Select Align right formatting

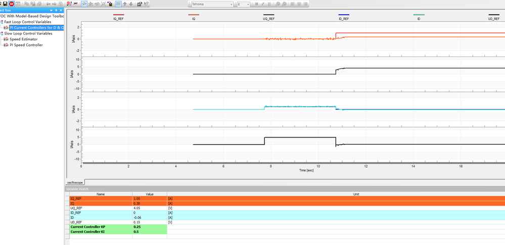coord(305,4)
